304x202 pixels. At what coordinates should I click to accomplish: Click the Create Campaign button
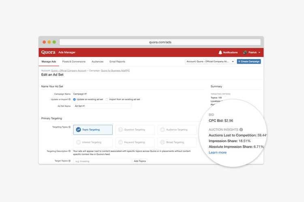[249, 61]
